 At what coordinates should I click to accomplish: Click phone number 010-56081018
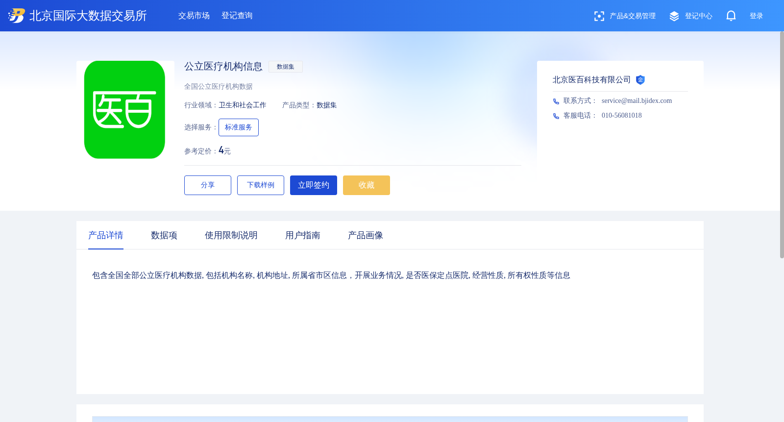tap(621, 116)
